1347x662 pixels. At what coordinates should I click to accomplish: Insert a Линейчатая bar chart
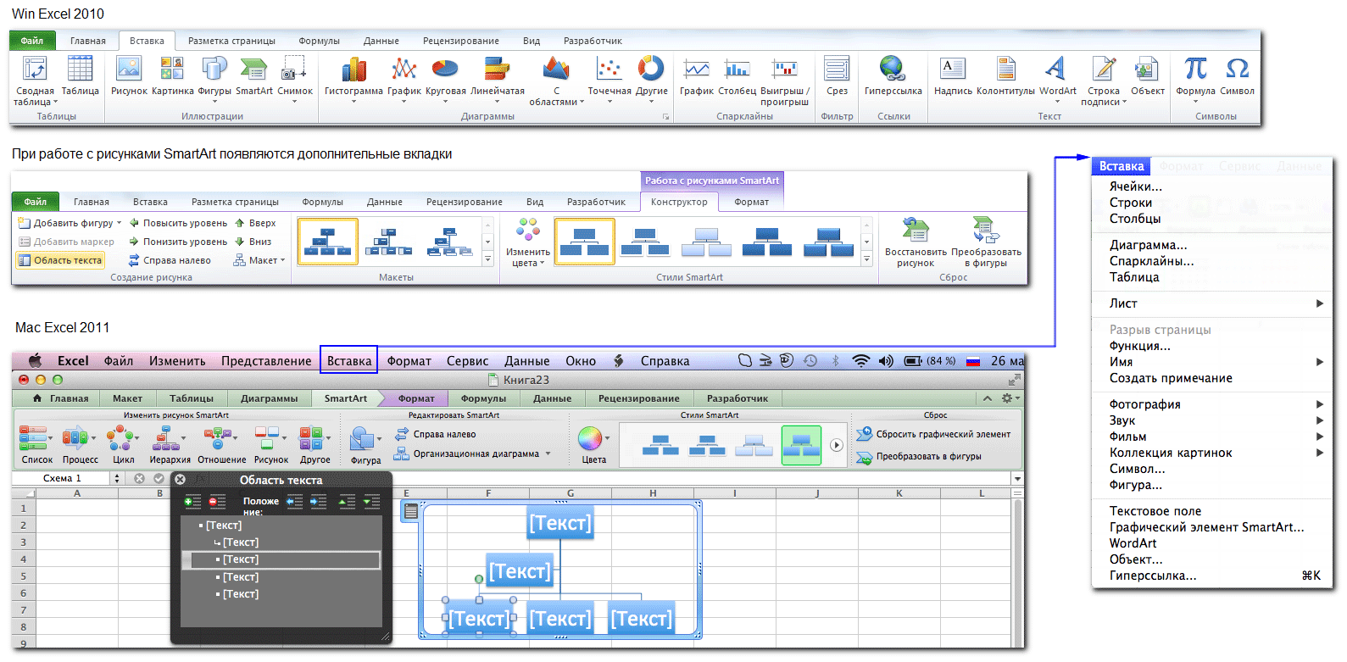tap(498, 79)
